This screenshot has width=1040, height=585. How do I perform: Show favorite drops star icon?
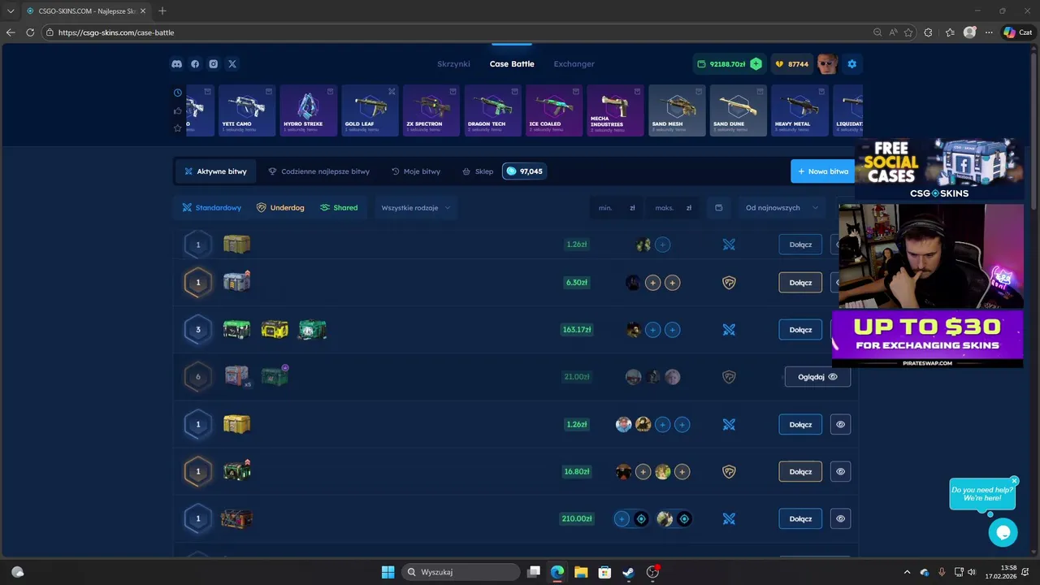tap(178, 128)
